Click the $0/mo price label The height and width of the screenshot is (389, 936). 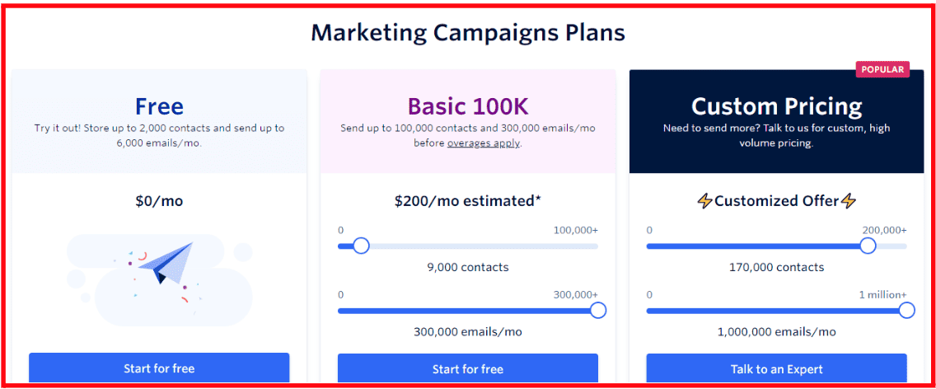(x=159, y=201)
